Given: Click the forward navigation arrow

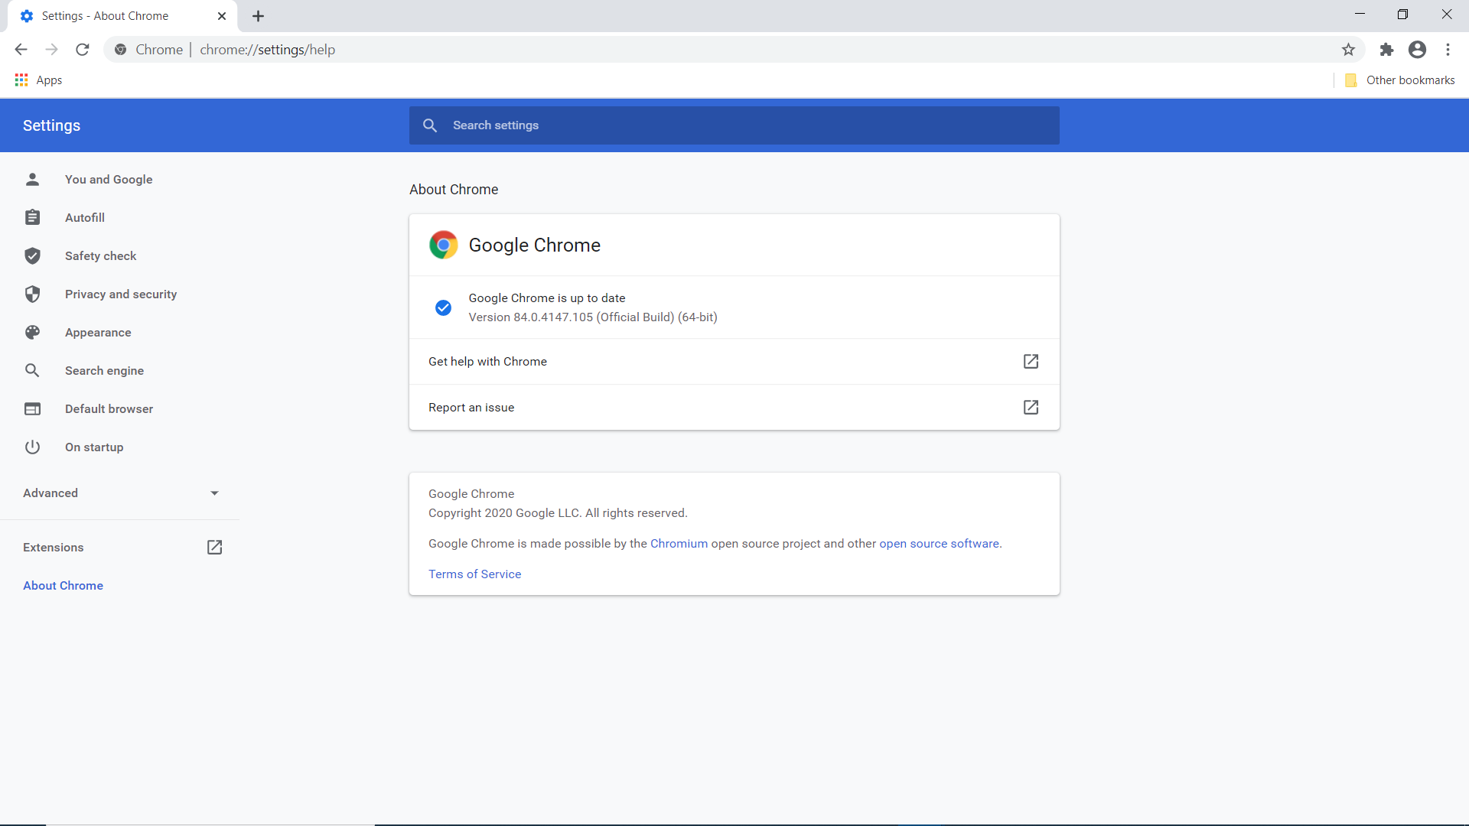Looking at the screenshot, I should tap(51, 50).
